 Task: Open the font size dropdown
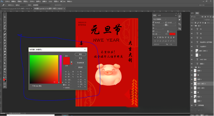click(x=163, y=23)
